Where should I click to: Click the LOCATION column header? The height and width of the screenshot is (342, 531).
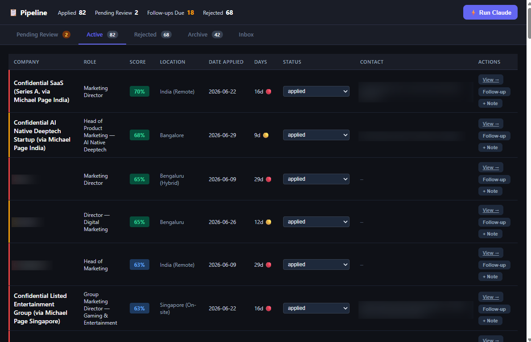tap(173, 62)
